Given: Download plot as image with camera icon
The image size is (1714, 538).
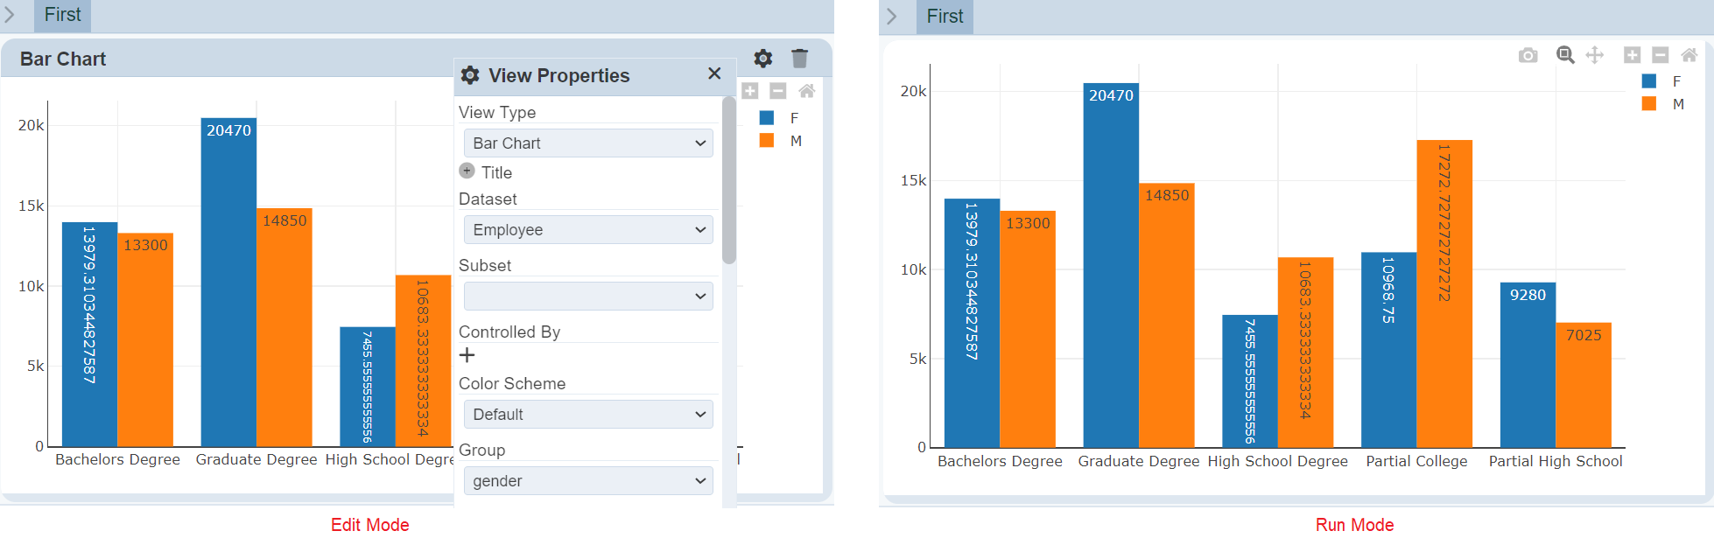Looking at the screenshot, I should 1528,55.
